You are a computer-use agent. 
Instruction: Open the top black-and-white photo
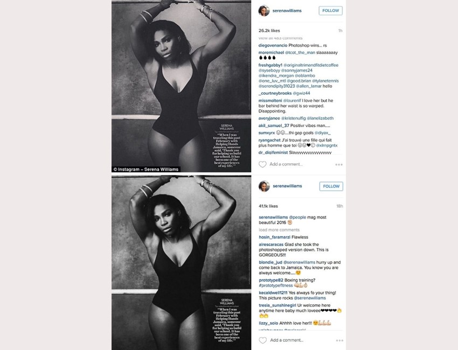181,86
